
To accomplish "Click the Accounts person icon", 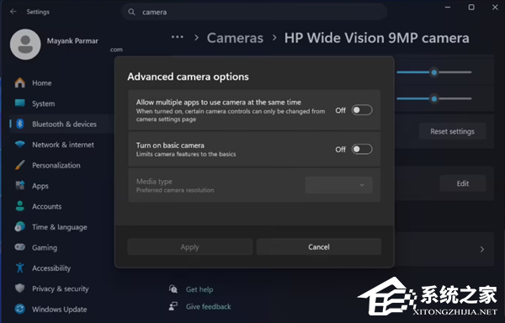I will tap(20, 206).
